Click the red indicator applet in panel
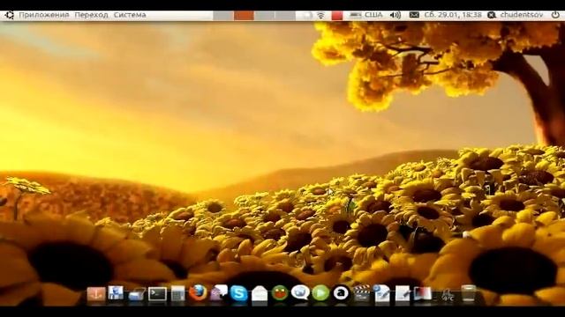This screenshot has height=317, width=565. 337,15
